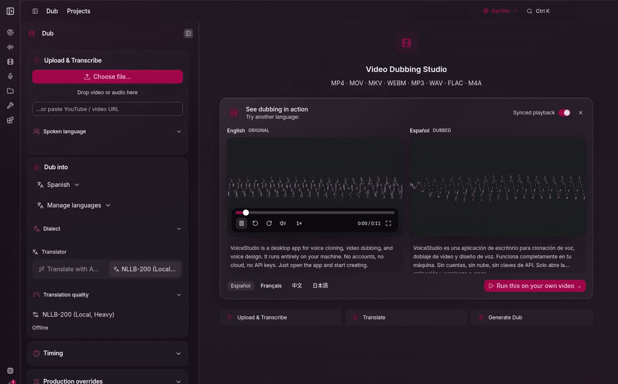The image size is (618, 384).
Task: Click the film icon next to See dubbing in action
Action: pos(233,113)
